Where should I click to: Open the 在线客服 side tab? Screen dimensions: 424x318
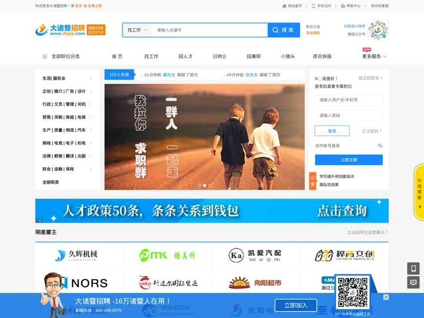(x=419, y=192)
